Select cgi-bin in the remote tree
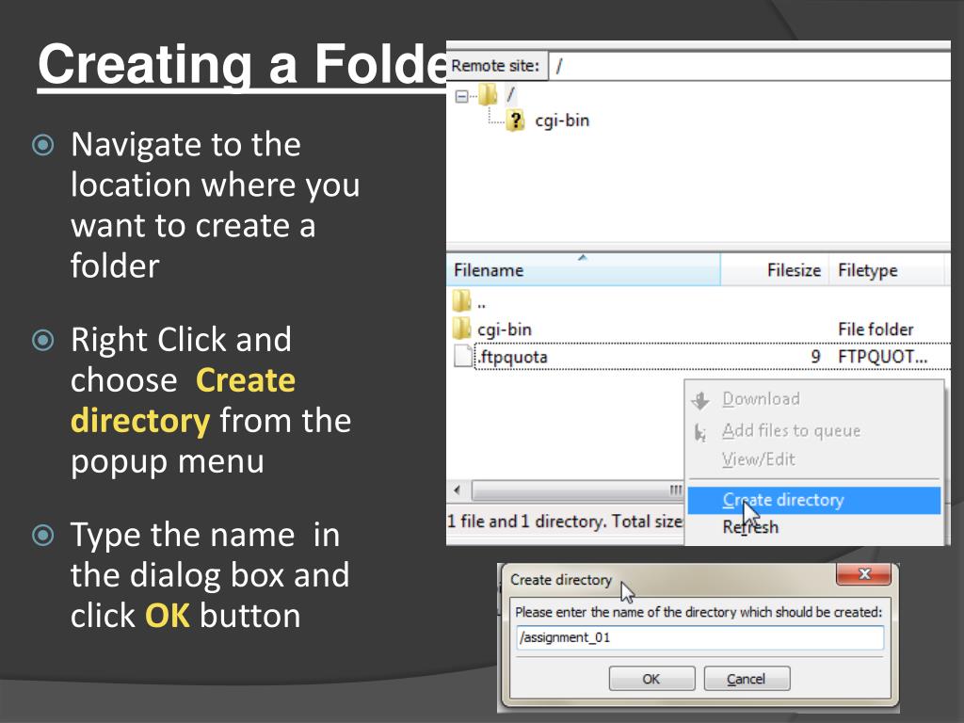Viewport: 964px width, 723px height. (x=562, y=120)
